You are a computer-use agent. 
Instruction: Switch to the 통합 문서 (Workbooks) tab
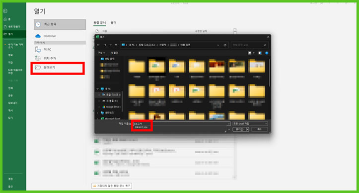pyautogui.click(x=99, y=23)
